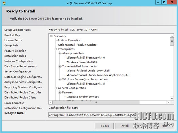Select the Ready to Install step
The height and width of the screenshot is (133, 178).
point(15,113)
